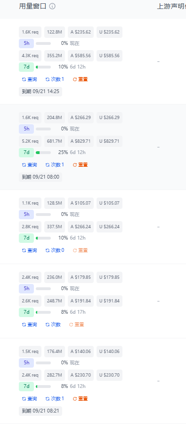Click 次数 1 refresh icon for 09/21 08:00 entry
This screenshot has width=186, height=430.
coord(48,165)
